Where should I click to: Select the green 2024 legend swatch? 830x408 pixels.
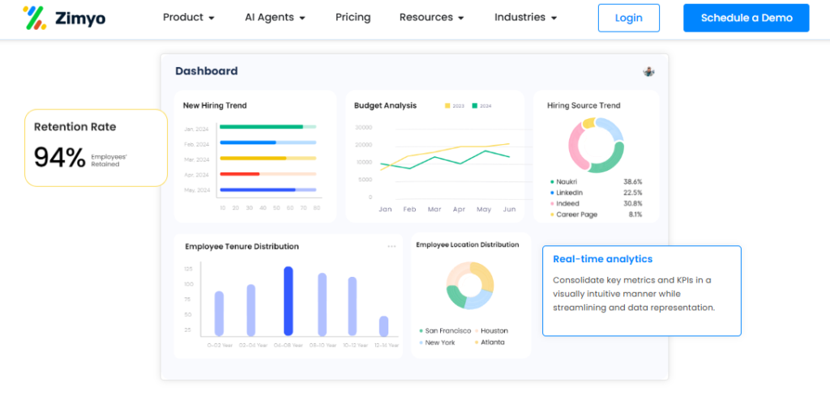pos(475,106)
